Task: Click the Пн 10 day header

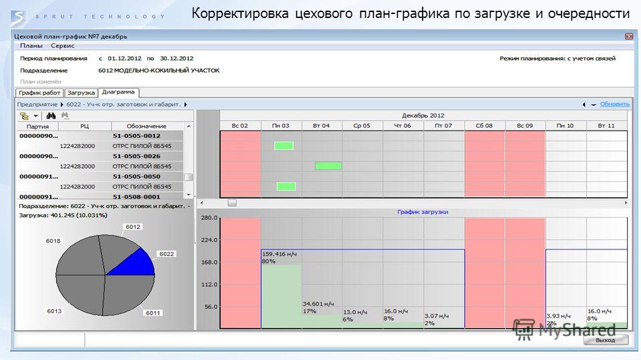Action: pyautogui.click(x=566, y=126)
